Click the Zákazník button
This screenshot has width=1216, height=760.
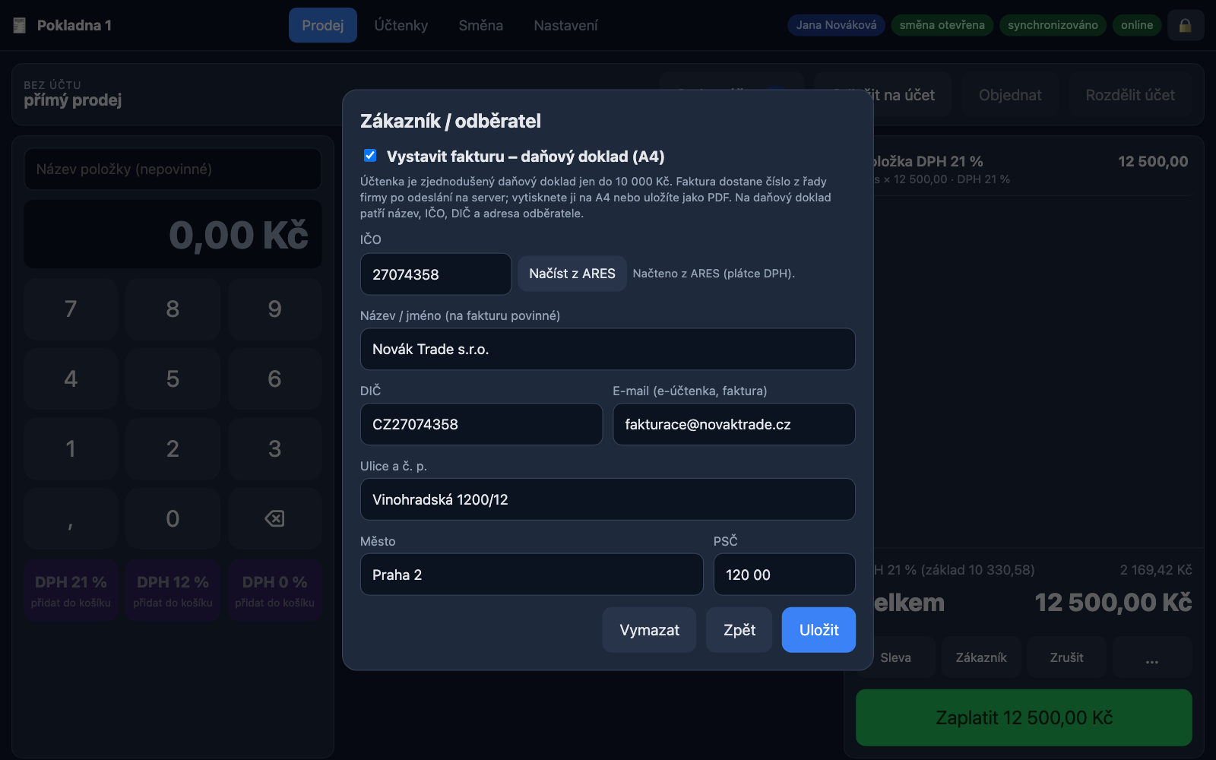coord(981,657)
